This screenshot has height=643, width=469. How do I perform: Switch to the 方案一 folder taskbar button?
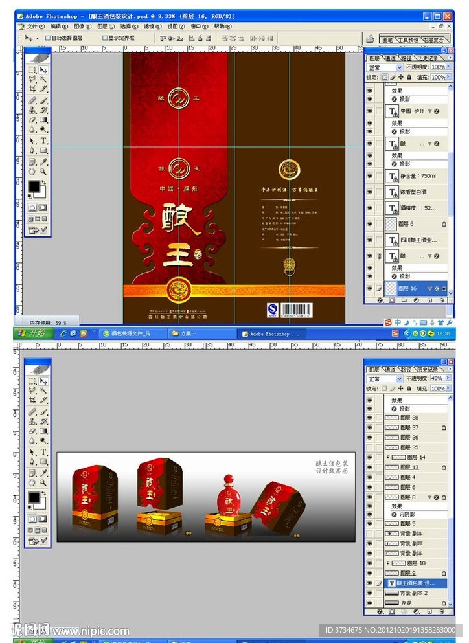pyautogui.click(x=201, y=333)
